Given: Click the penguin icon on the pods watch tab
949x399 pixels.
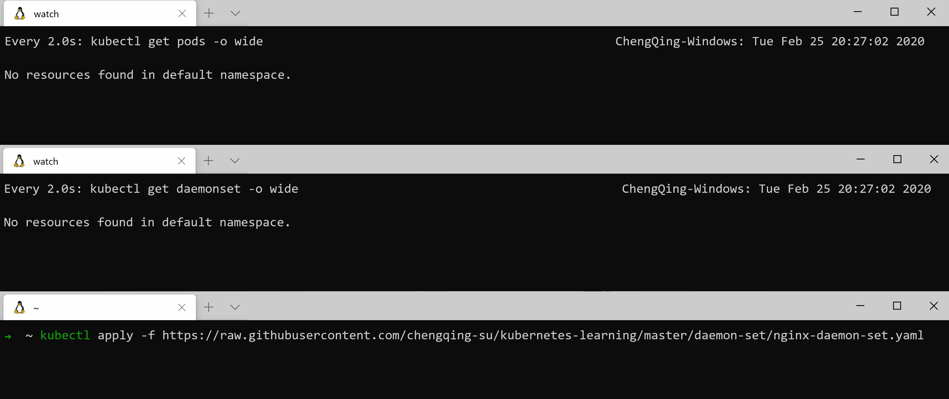Looking at the screenshot, I should click(20, 14).
